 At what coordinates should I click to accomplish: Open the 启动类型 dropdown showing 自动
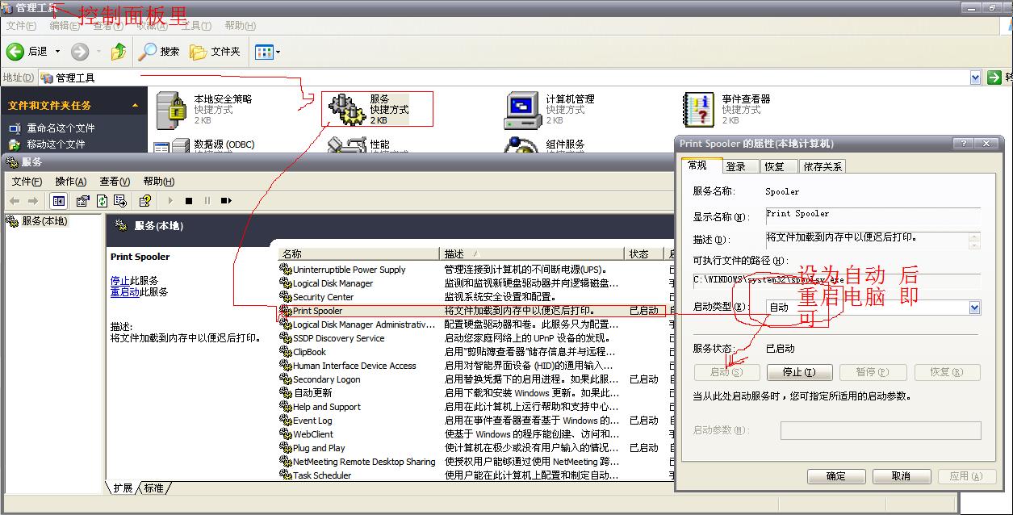click(x=975, y=308)
